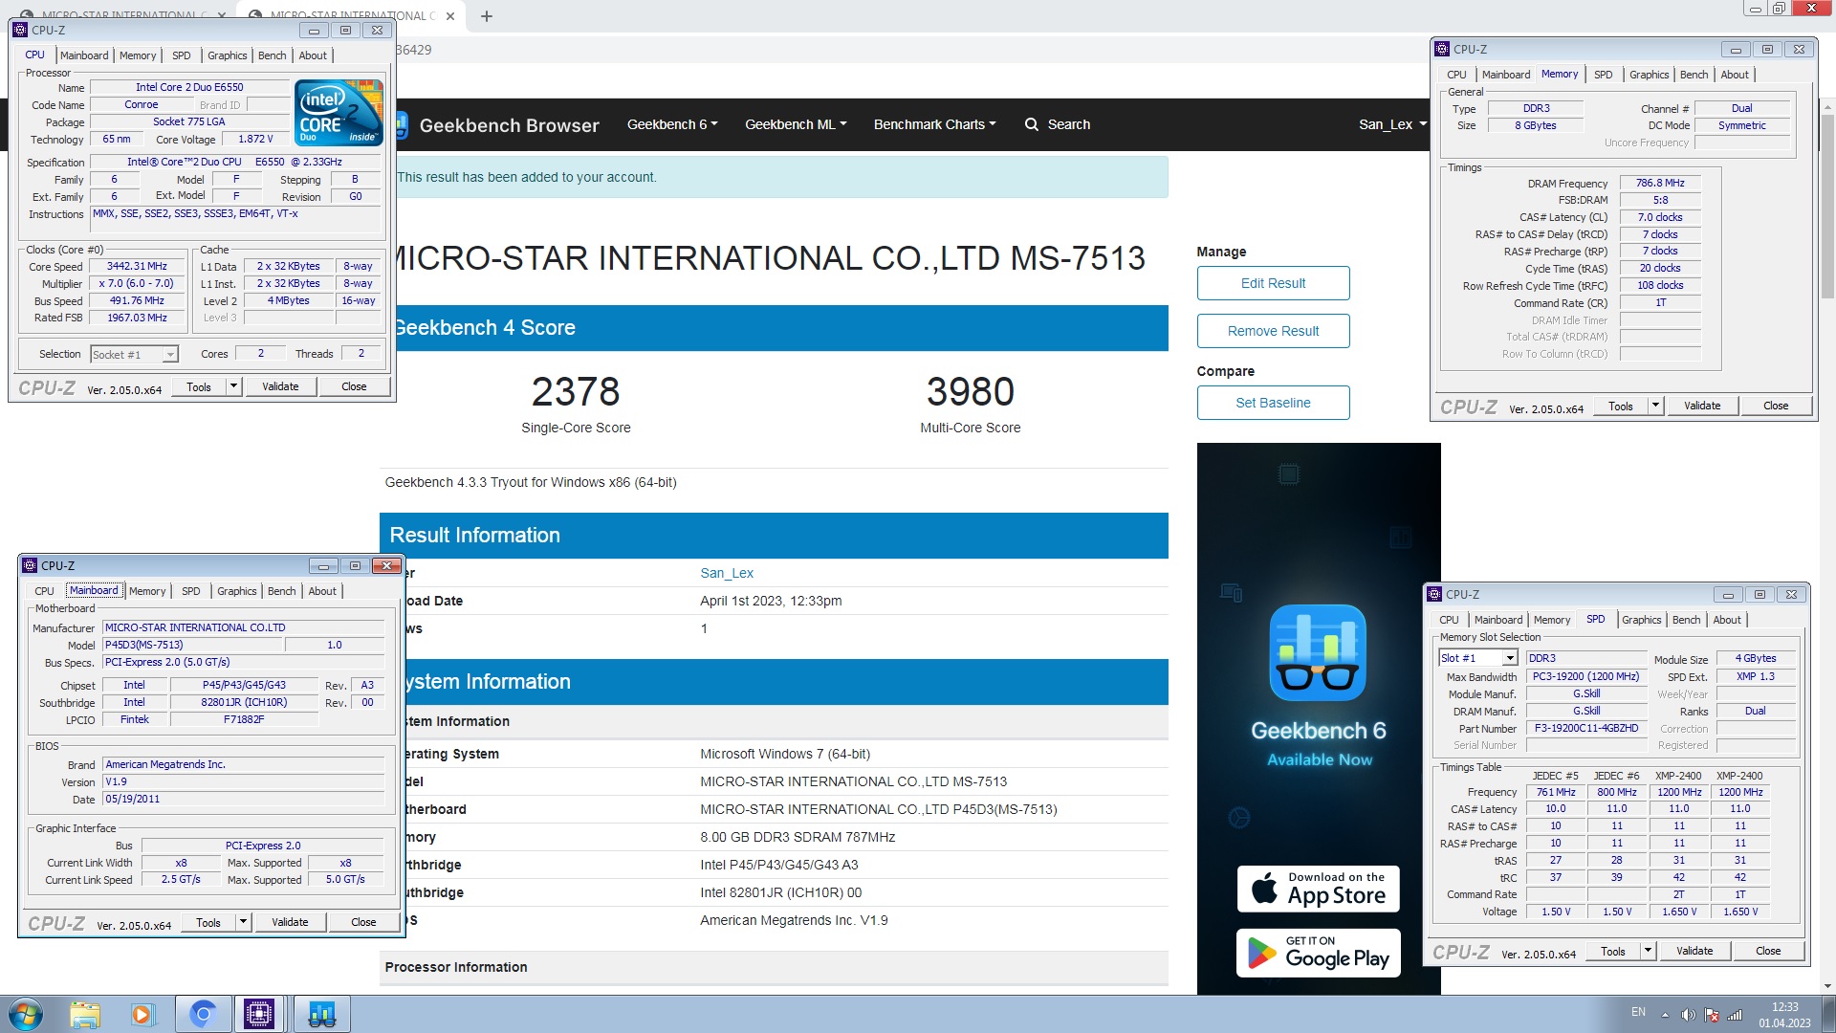Expand the Geekbench ML menu
The width and height of the screenshot is (1836, 1033).
(796, 124)
